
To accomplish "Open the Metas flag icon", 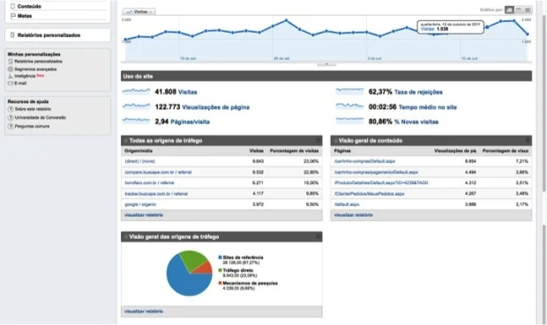I will 13,16.
